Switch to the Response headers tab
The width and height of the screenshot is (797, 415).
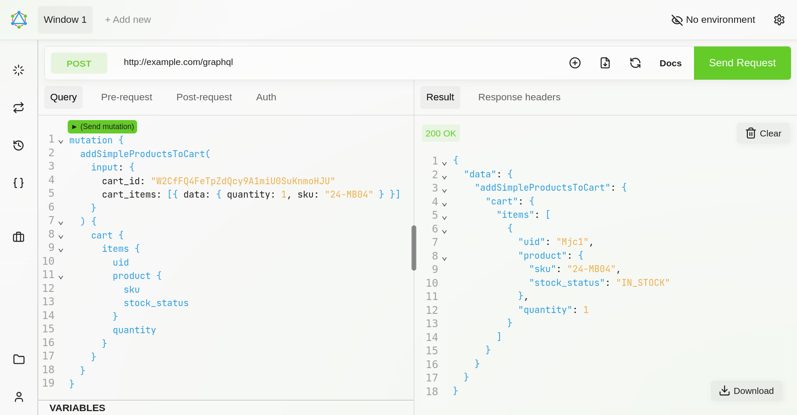(x=519, y=97)
